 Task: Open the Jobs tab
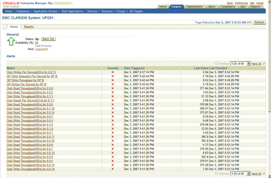pyautogui.click(x=243, y=7)
